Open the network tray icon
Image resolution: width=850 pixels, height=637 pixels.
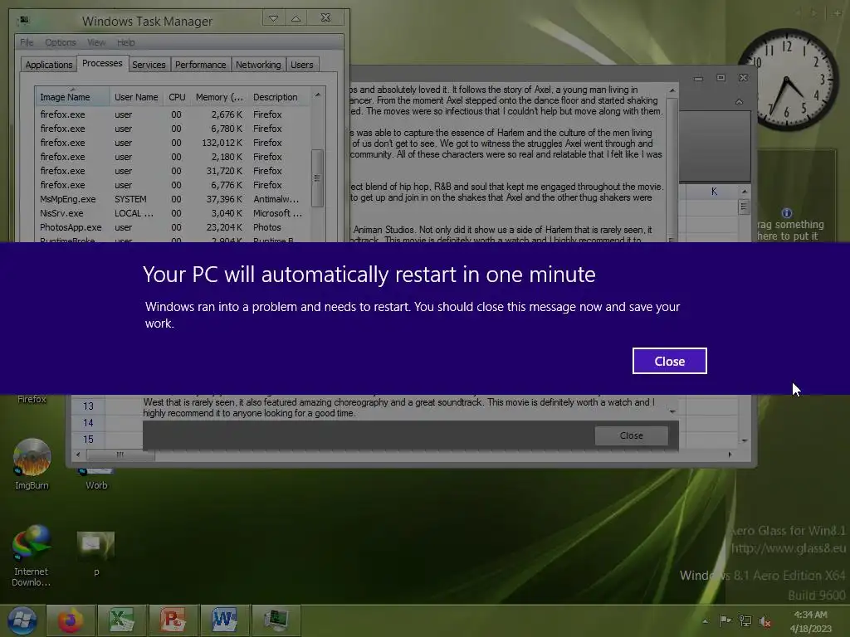pos(745,621)
